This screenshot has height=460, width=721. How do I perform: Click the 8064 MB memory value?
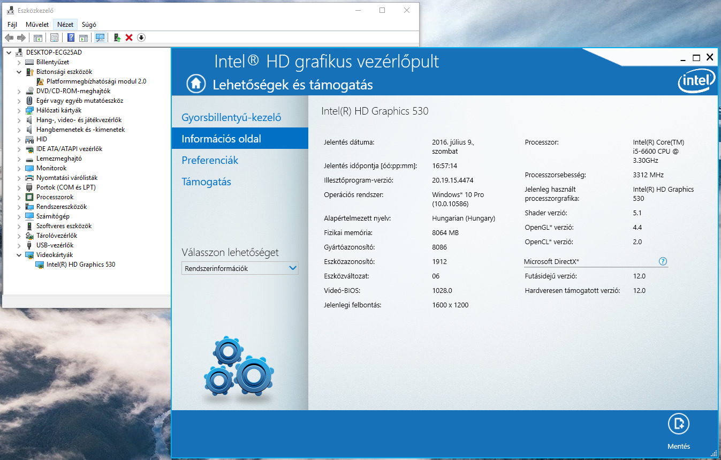click(x=445, y=233)
